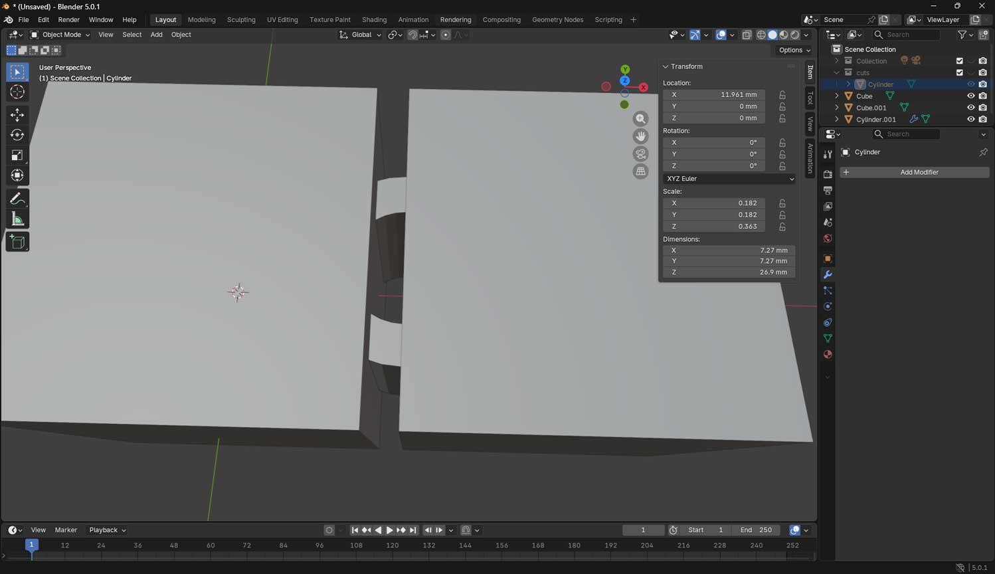The image size is (995, 574).
Task: Select the Add Cube tool
Action: click(x=17, y=242)
